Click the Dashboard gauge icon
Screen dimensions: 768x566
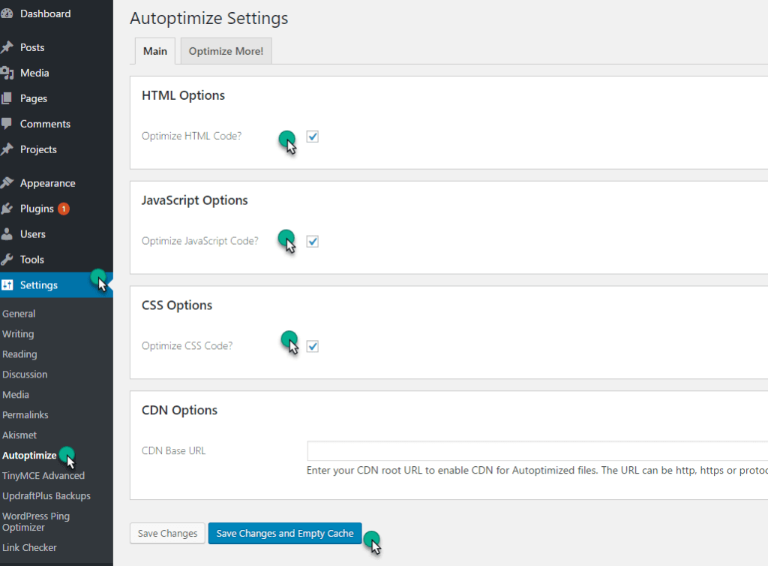coord(6,14)
